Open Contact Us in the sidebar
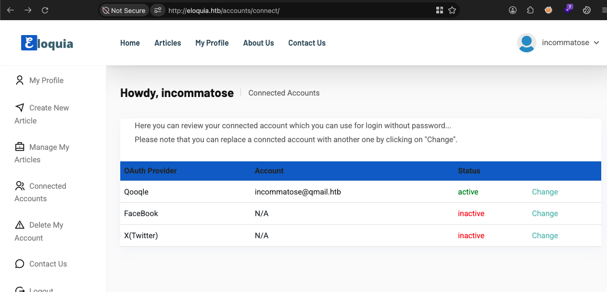 41,264
